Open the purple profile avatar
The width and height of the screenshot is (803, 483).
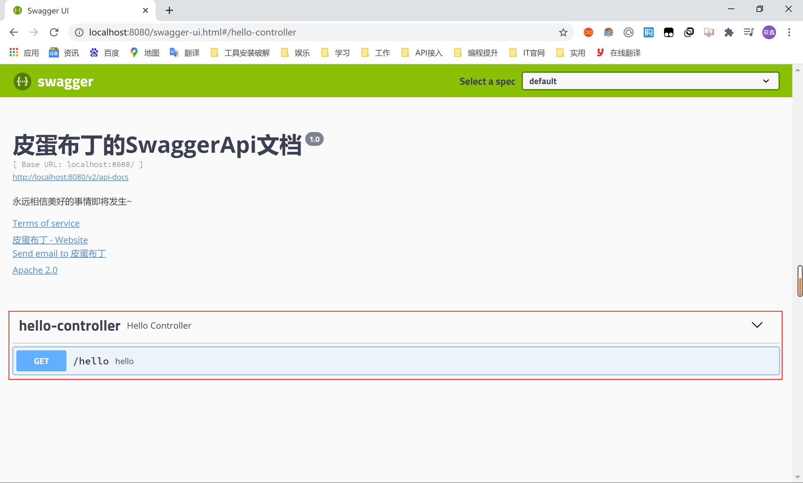tap(769, 32)
